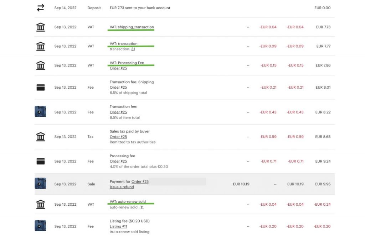365x237 pixels.
Task: Click the bank icon next to VAT: Processing Fee
Action: (40, 65)
